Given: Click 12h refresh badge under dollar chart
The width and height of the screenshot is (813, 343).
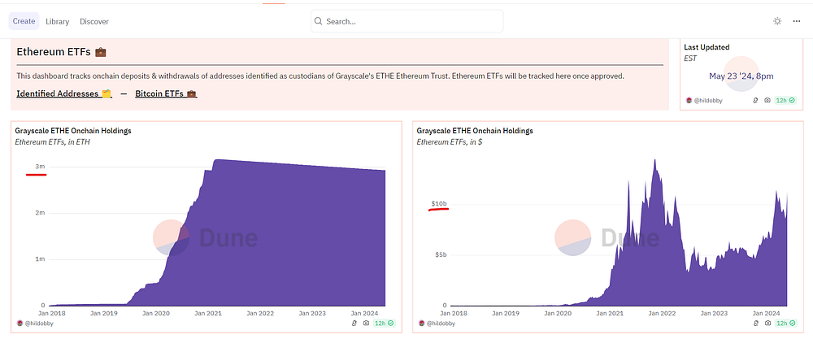Looking at the screenshot, I should pyautogui.click(x=785, y=323).
